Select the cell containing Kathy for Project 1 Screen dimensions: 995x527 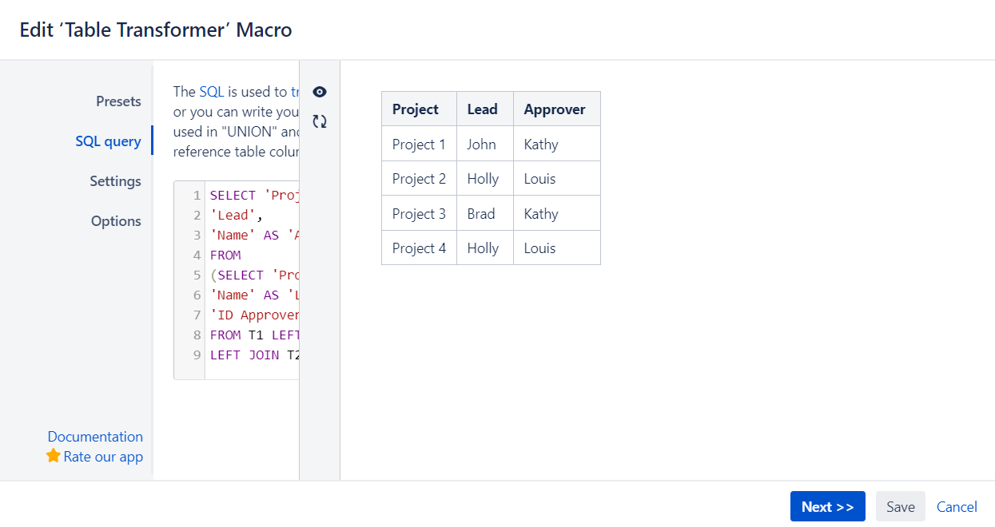[x=541, y=144]
